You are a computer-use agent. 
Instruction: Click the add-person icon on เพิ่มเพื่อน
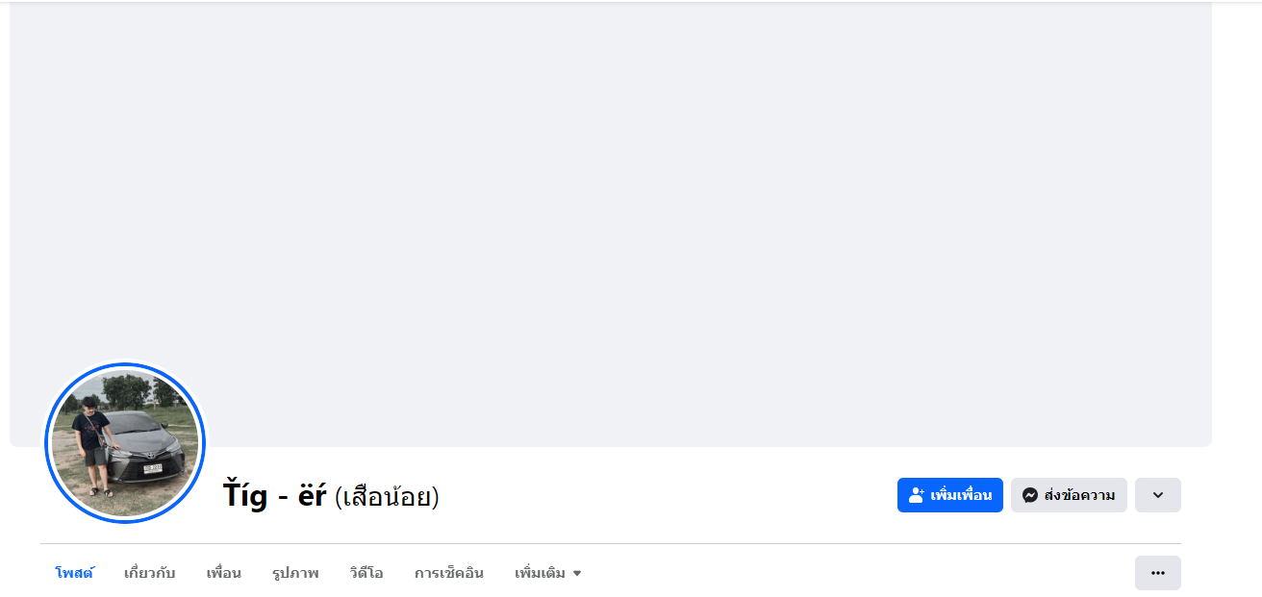(x=916, y=495)
